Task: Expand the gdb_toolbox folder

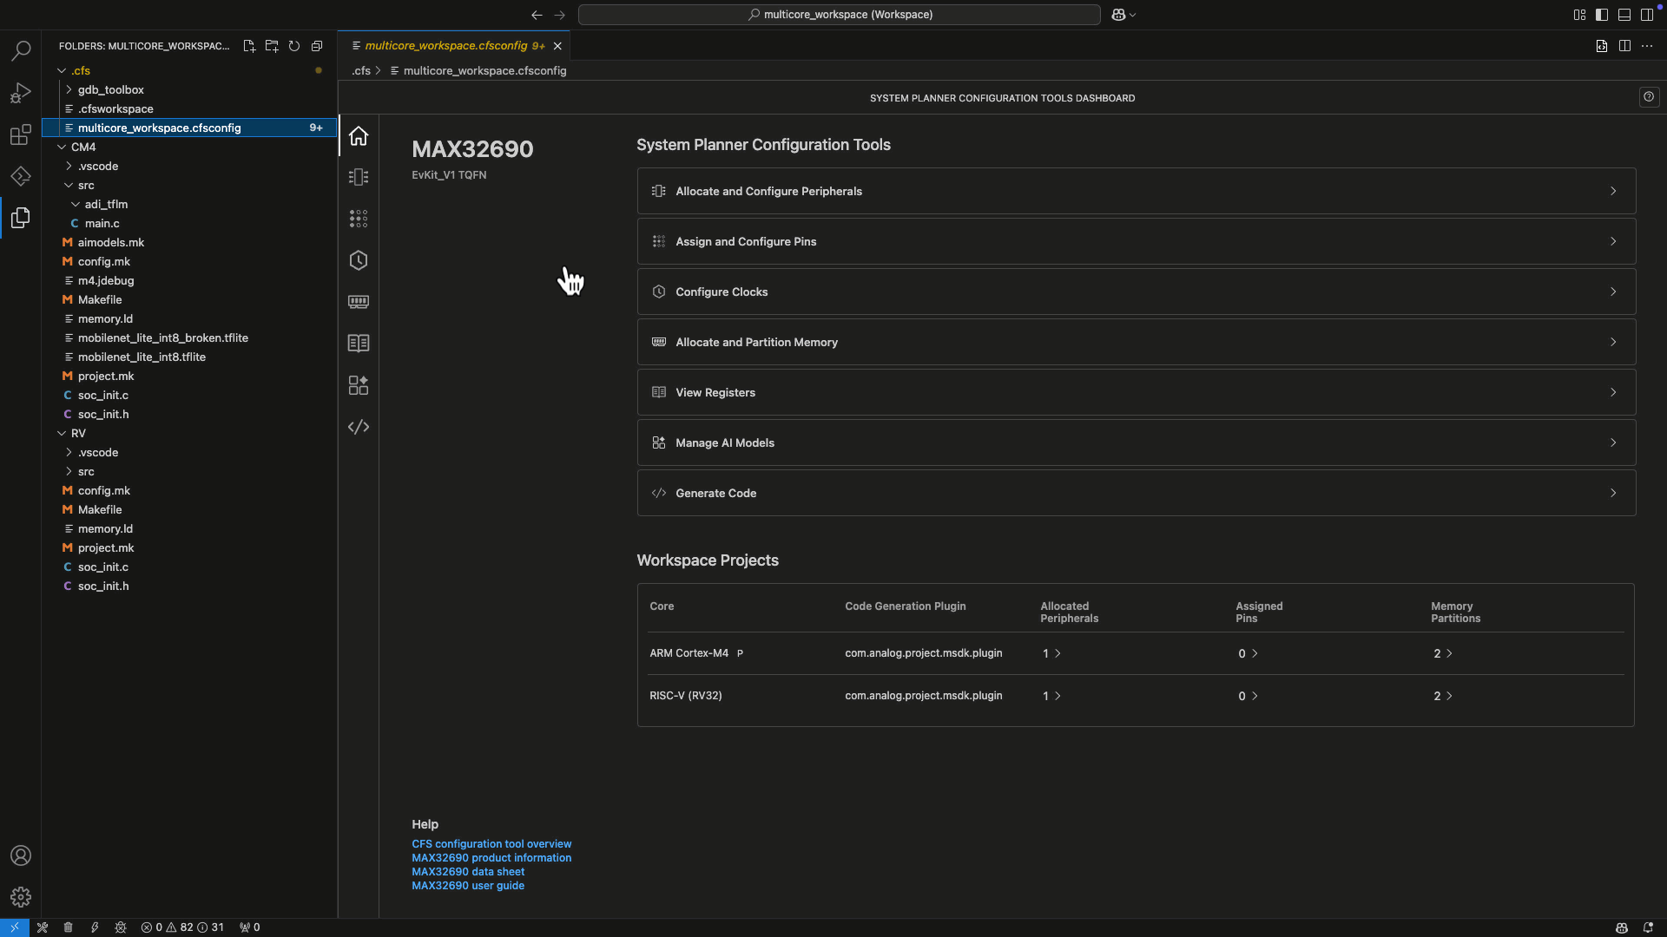Action: (110, 90)
